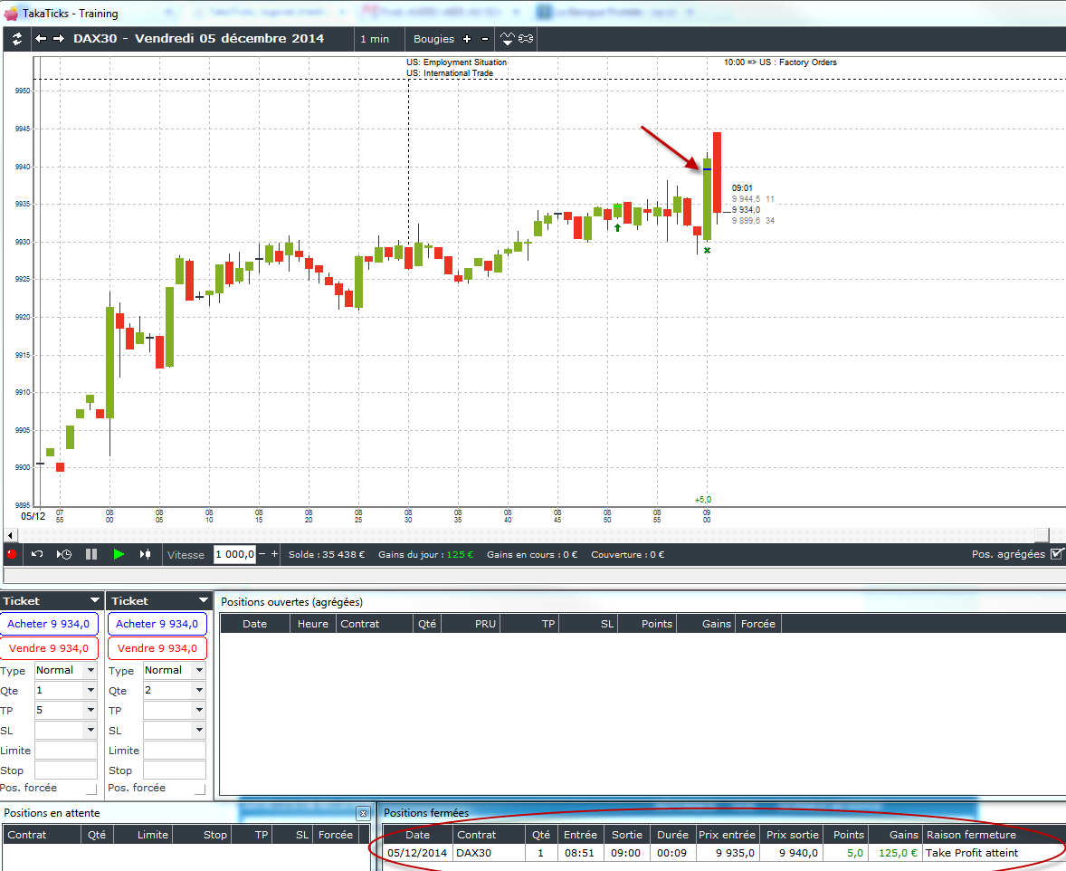The height and width of the screenshot is (871, 1066).
Task: Open SL dropdown in second ticket
Action: 199,730
